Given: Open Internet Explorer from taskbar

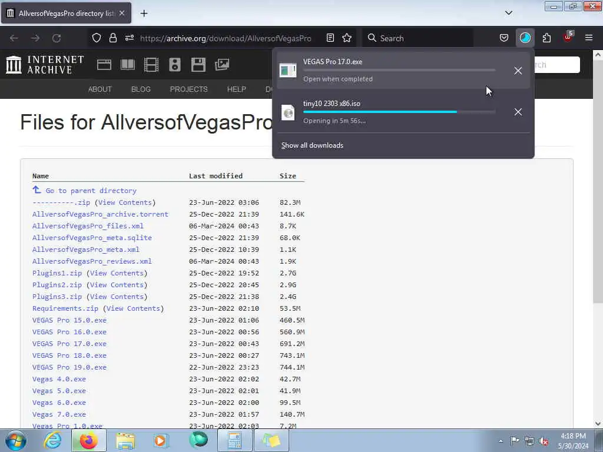Looking at the screenshot, I should point(52,440).
